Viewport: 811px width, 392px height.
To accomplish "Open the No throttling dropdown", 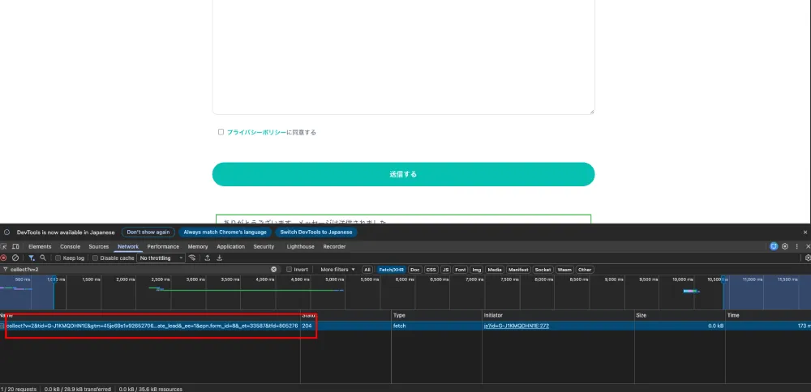I will [x=161, y=258].
